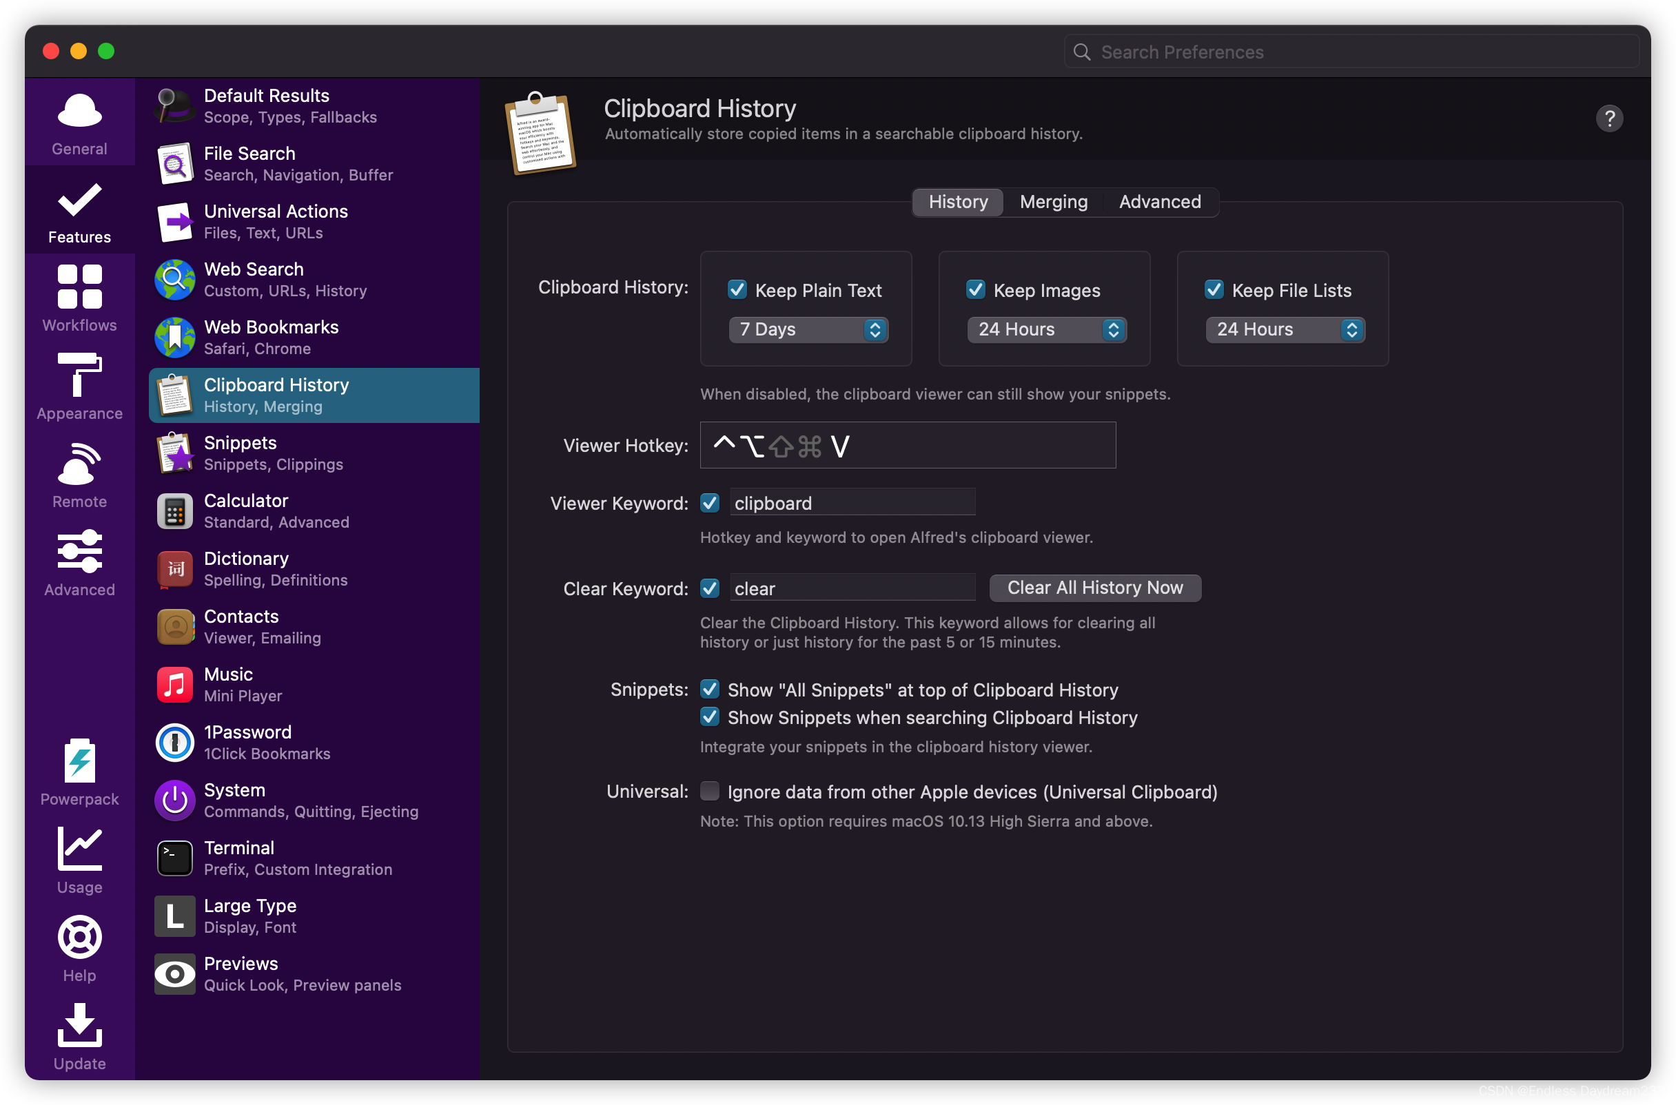Open the 7 Days retention dropdown
This screenshot has width=1676, height=1105.
click(808, 329)
